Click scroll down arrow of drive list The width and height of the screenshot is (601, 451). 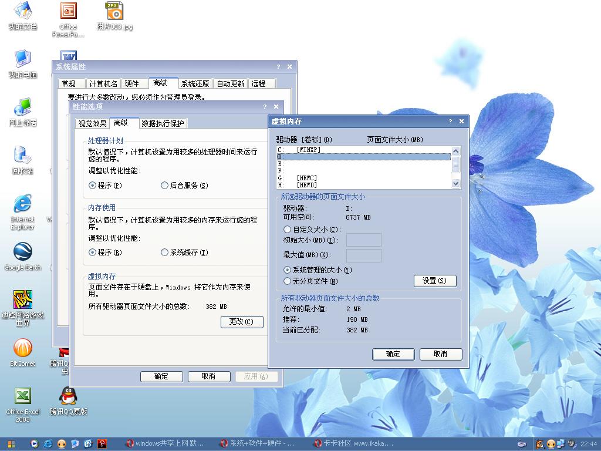455,183
